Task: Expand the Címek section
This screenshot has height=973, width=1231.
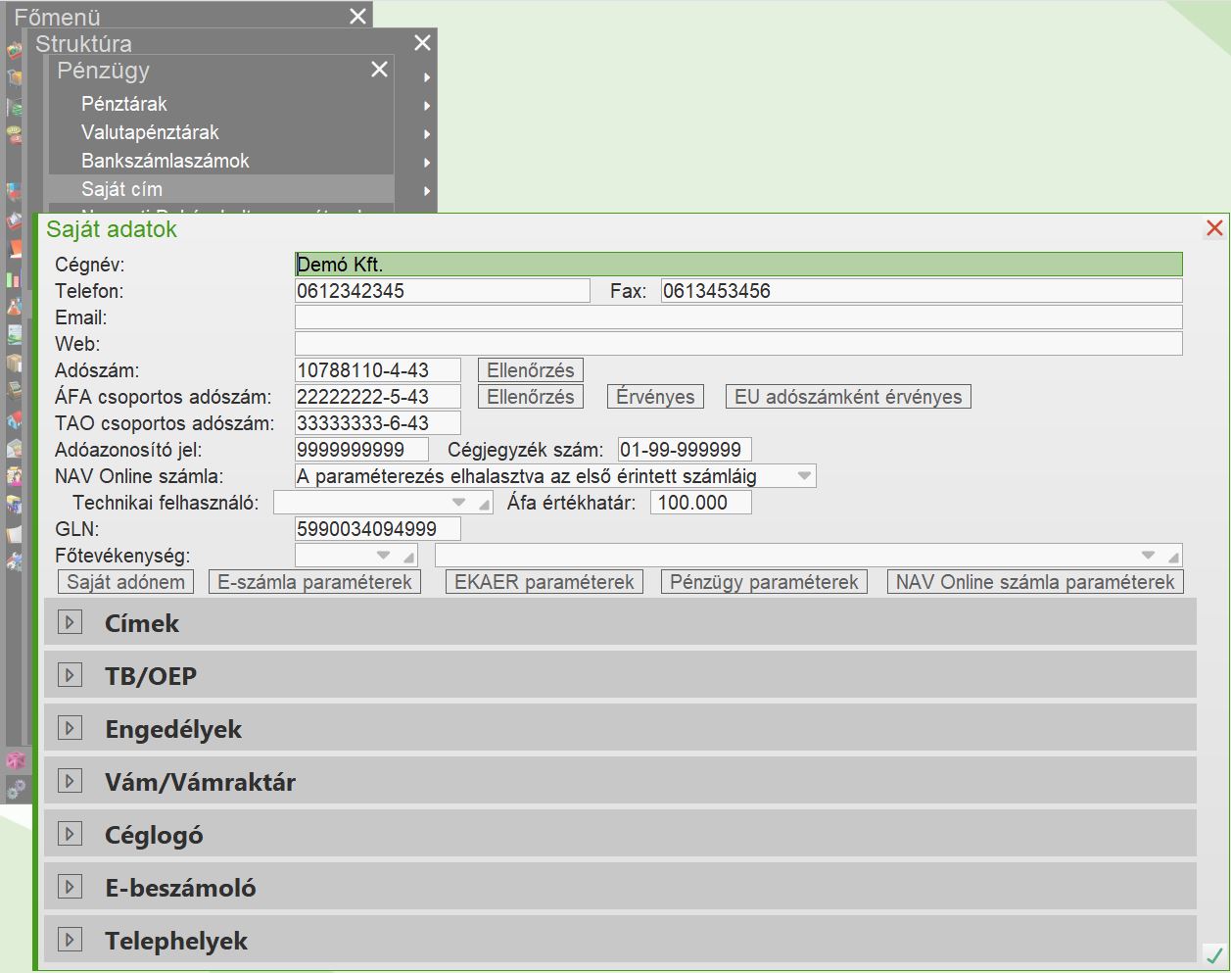Action: point(70,622)
